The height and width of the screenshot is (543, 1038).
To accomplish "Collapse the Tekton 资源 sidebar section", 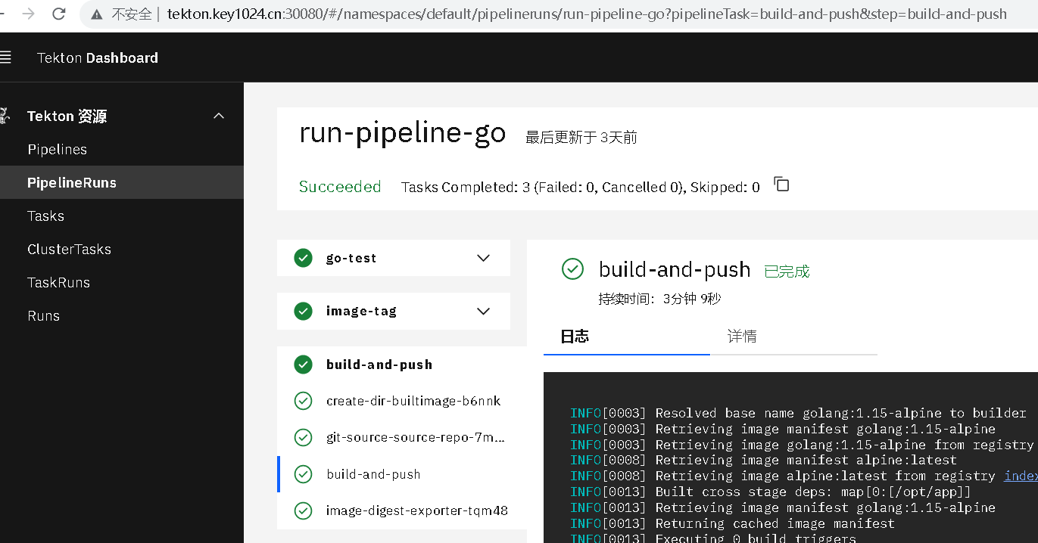I will (219, 116).
